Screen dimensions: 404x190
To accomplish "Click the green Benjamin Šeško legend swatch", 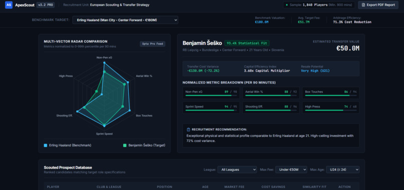I will [125, 145].
